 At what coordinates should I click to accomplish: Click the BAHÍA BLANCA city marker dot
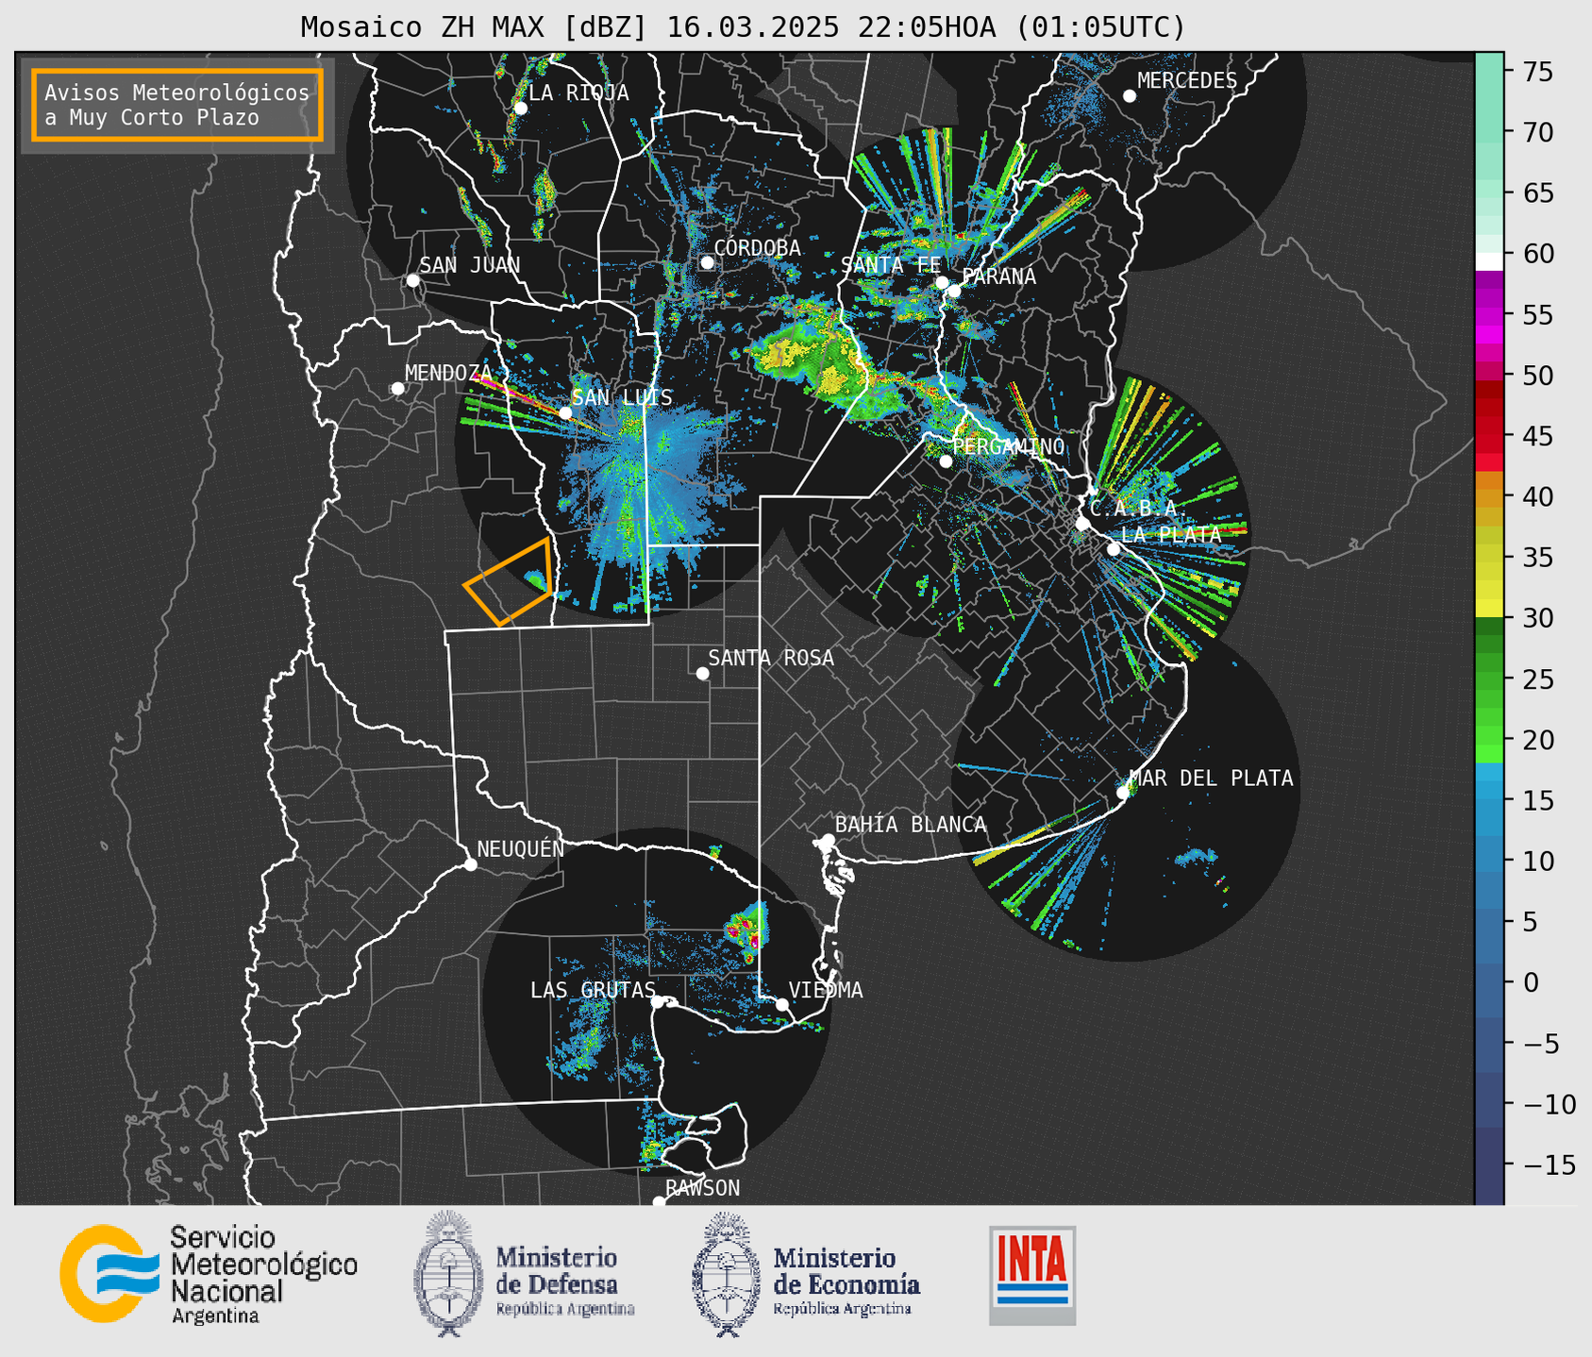click(828, 840)
